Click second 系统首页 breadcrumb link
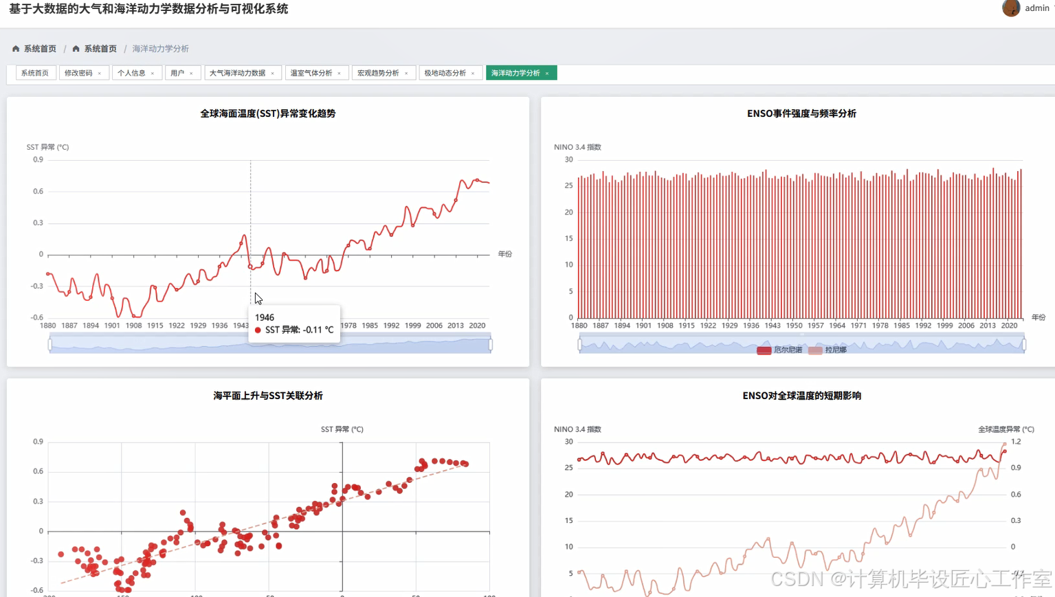Screen dimensions: 1055x597 tap(100, 49)
